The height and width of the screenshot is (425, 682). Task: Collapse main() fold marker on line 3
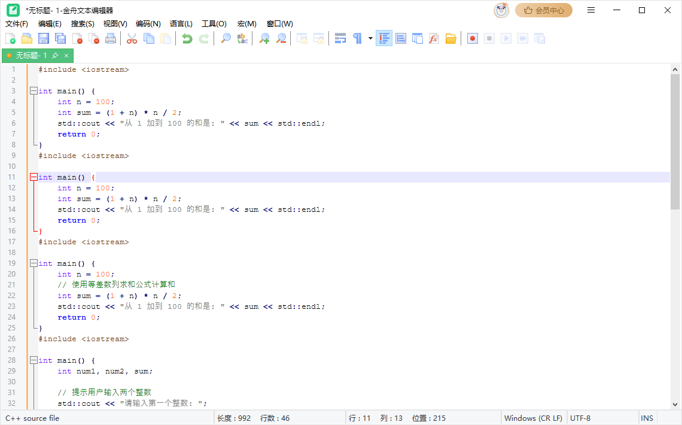coord(34,91)
